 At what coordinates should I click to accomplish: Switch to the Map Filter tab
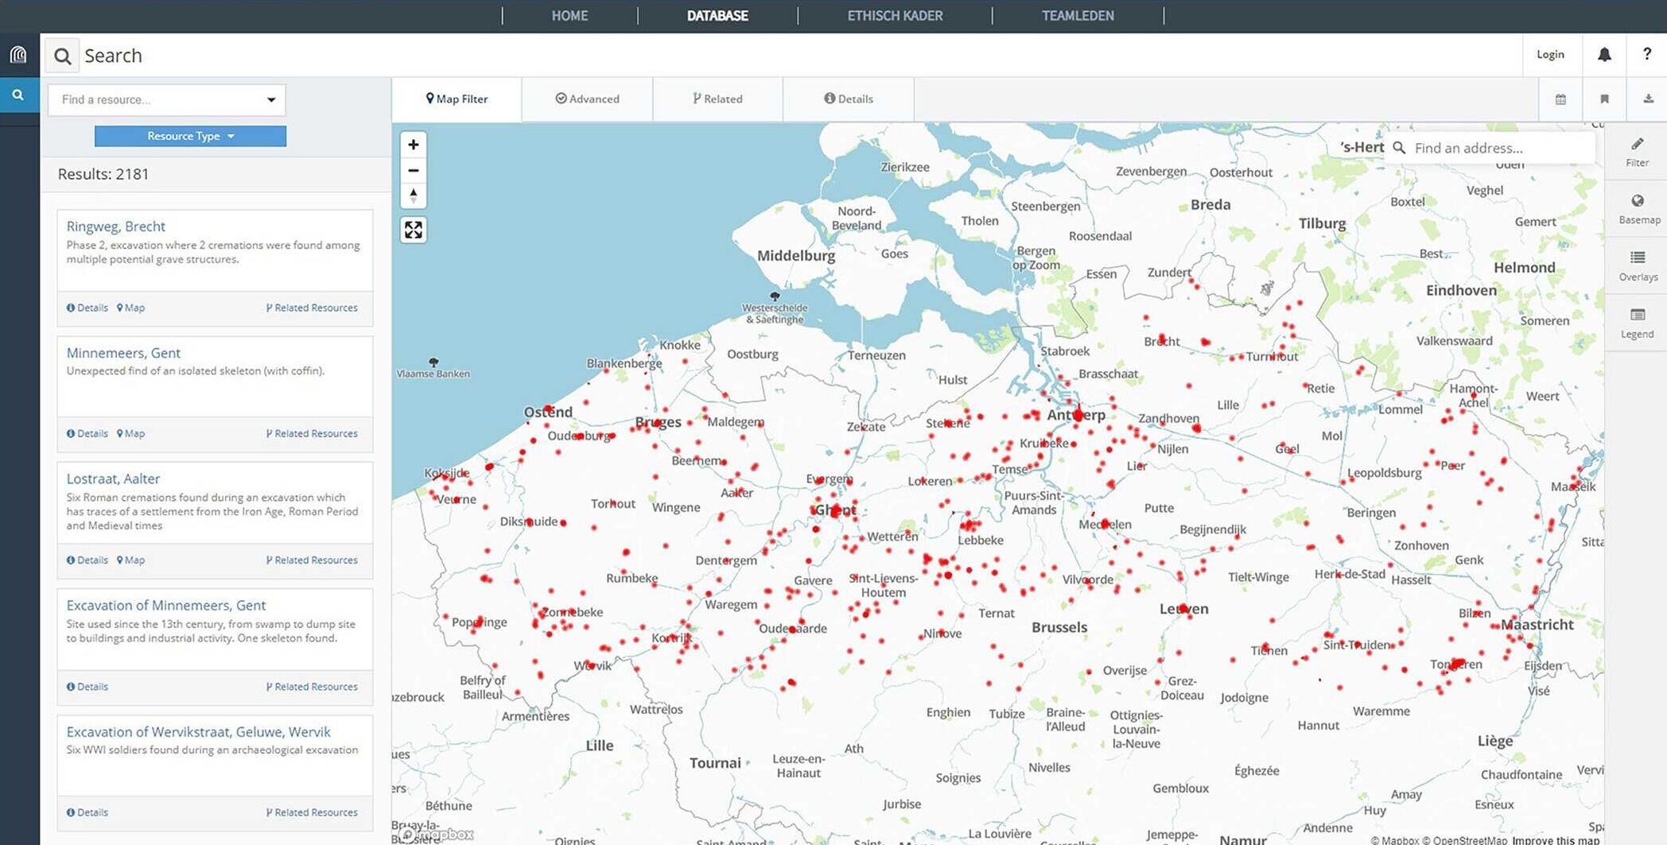click(457, 99)
